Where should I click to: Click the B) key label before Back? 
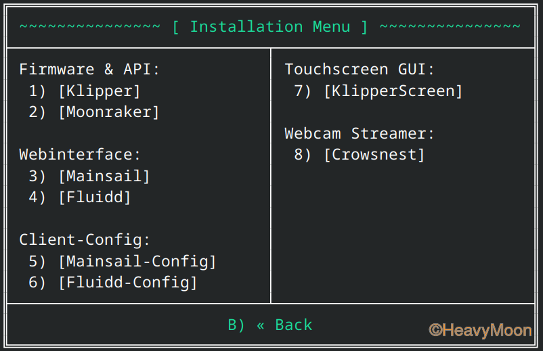[x=236, y=325]
